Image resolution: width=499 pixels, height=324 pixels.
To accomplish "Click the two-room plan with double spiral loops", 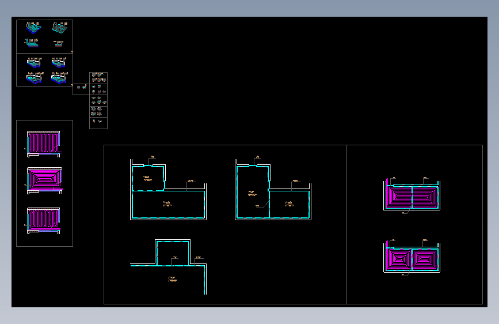I will coord(412,196).
